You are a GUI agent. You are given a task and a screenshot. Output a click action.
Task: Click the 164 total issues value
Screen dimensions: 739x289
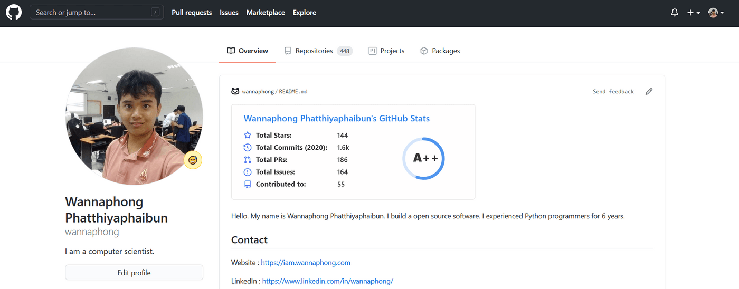pos(343,172)
